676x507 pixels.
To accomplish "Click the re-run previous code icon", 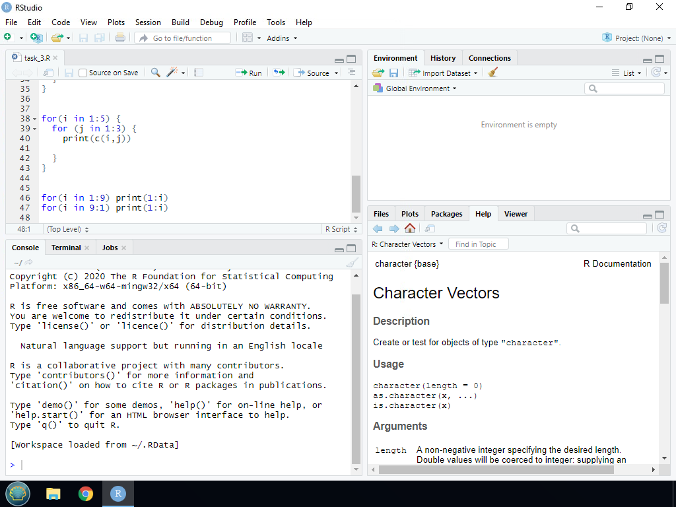I will pyautogui.click(x=279, y=73).
